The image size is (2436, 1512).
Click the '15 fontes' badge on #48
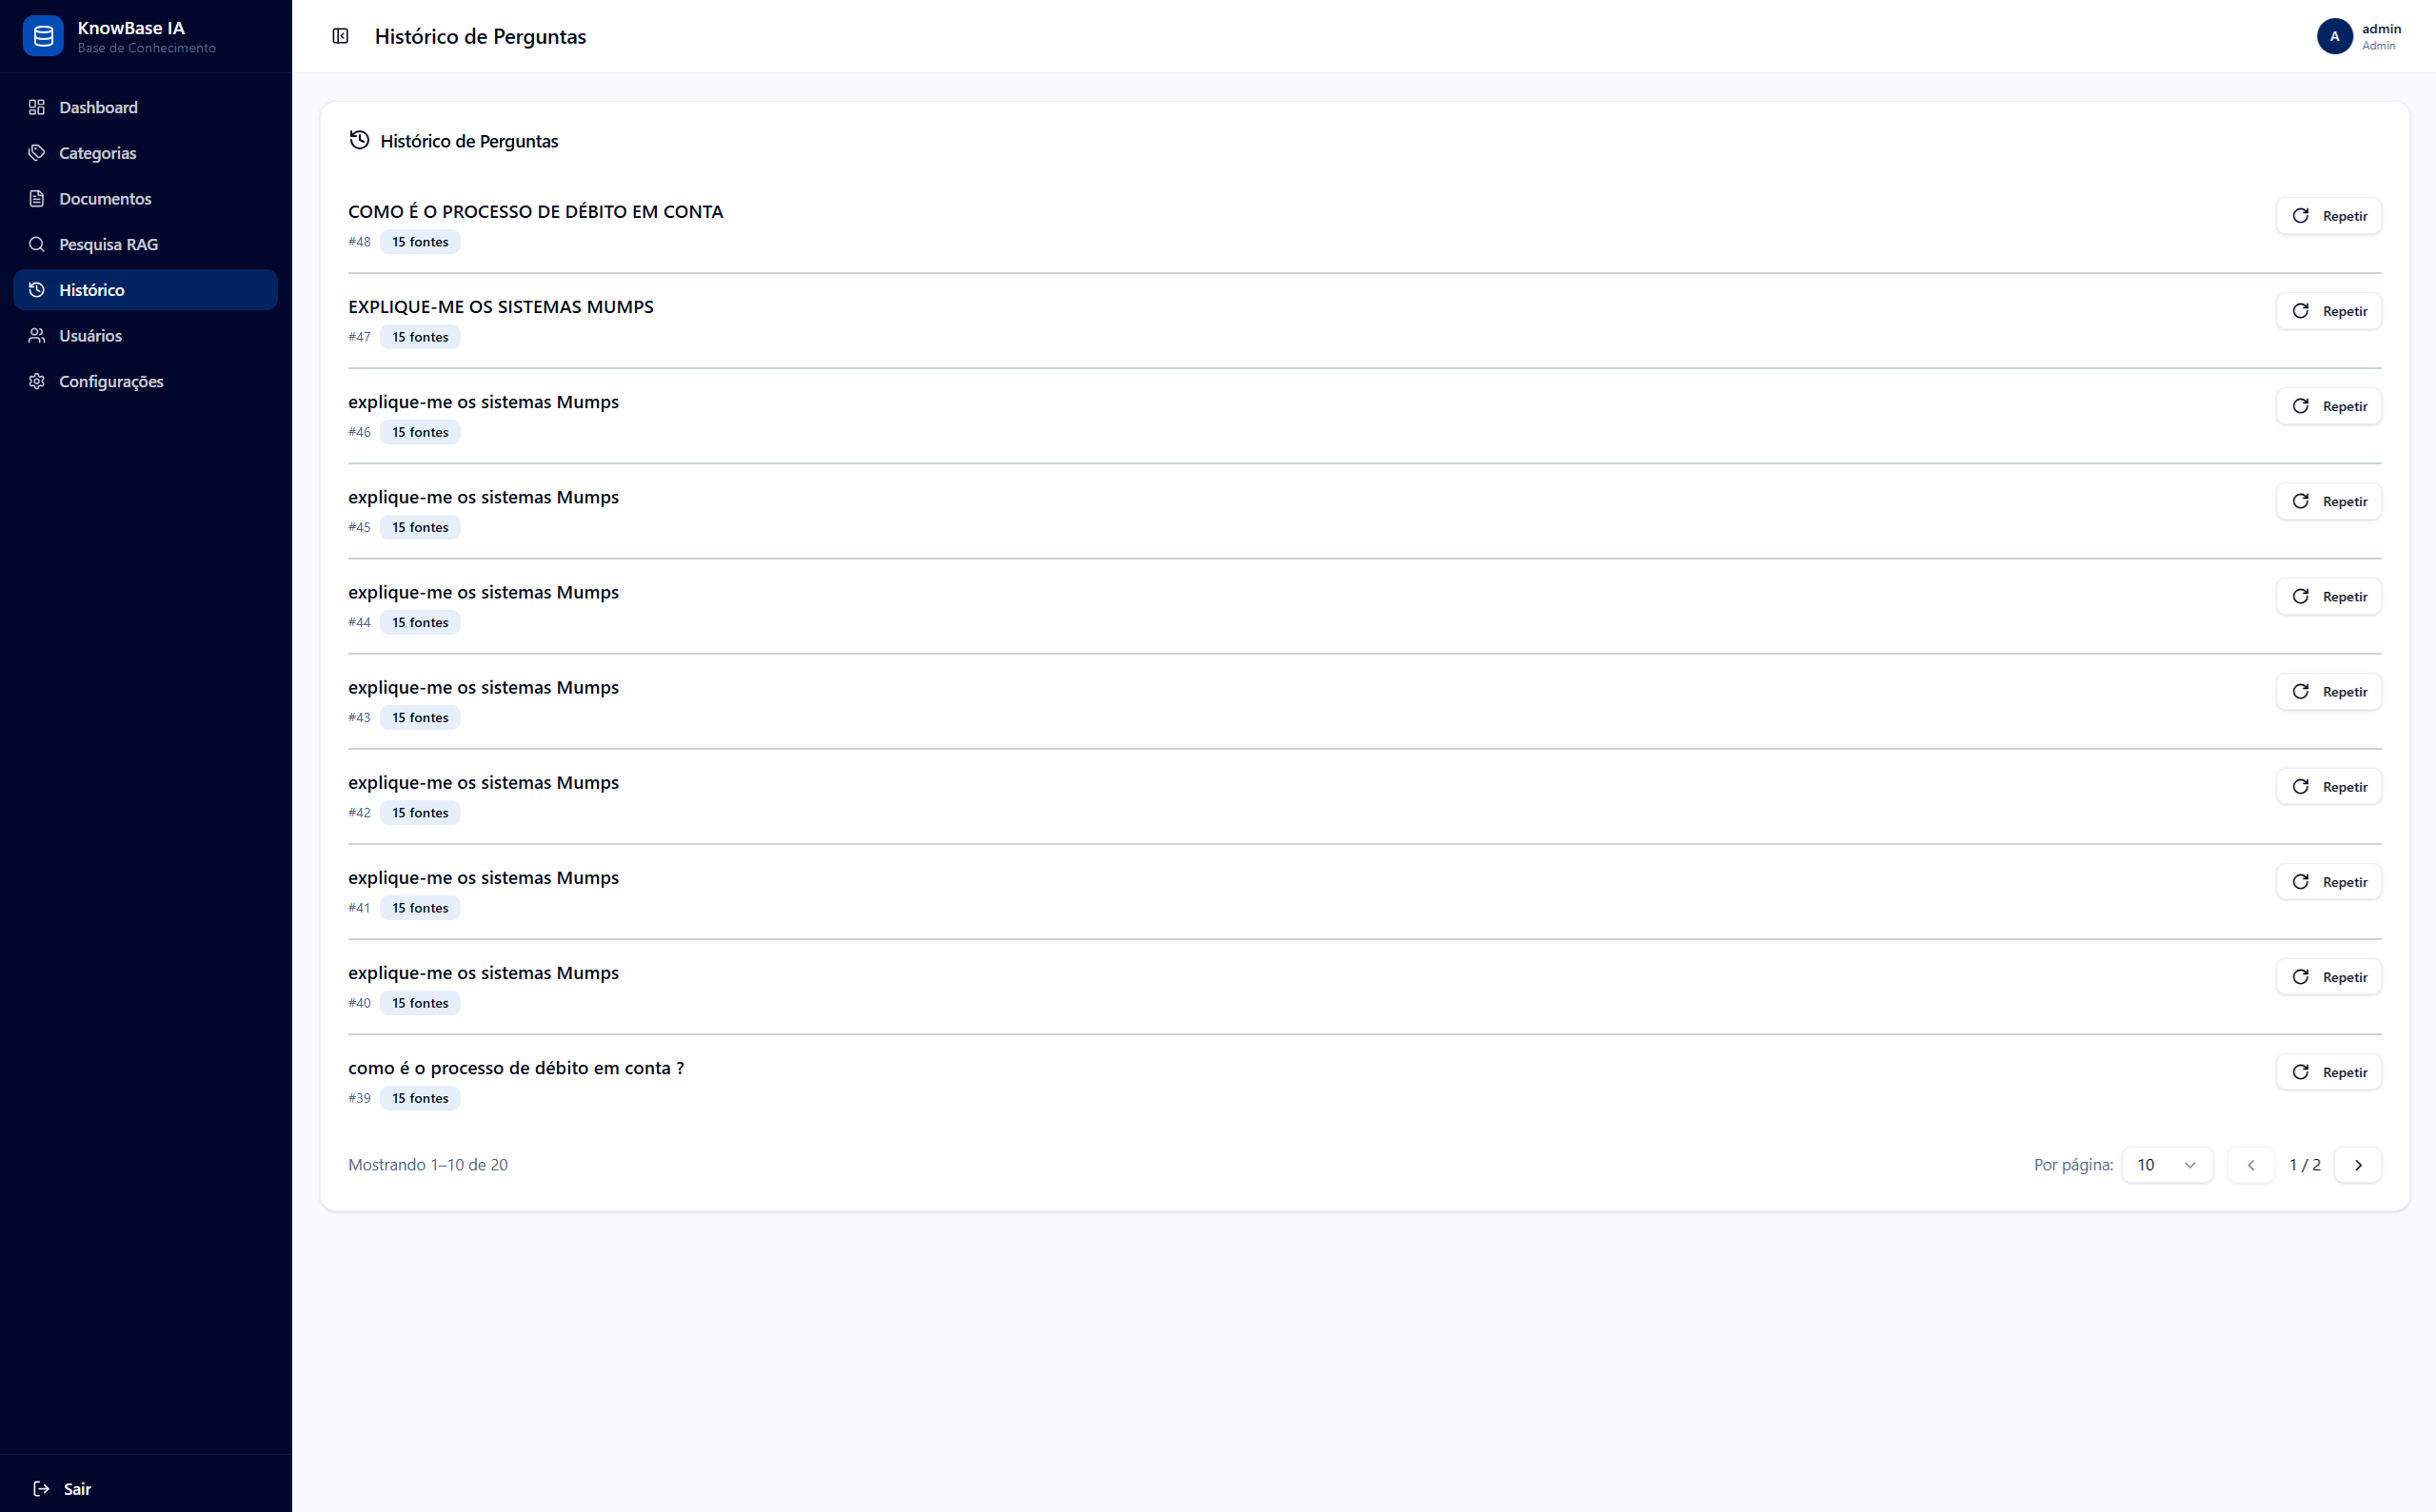(x=420, y=242)
